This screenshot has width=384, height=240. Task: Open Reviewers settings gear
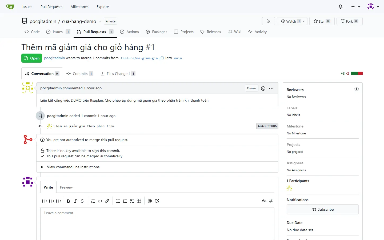pos(357,89)
